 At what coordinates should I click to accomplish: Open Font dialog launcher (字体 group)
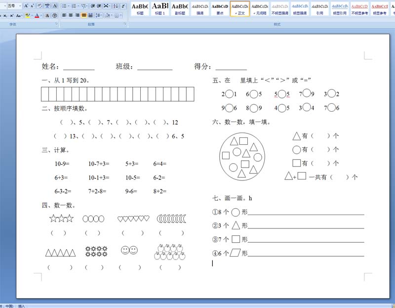[x=57, y=24]
